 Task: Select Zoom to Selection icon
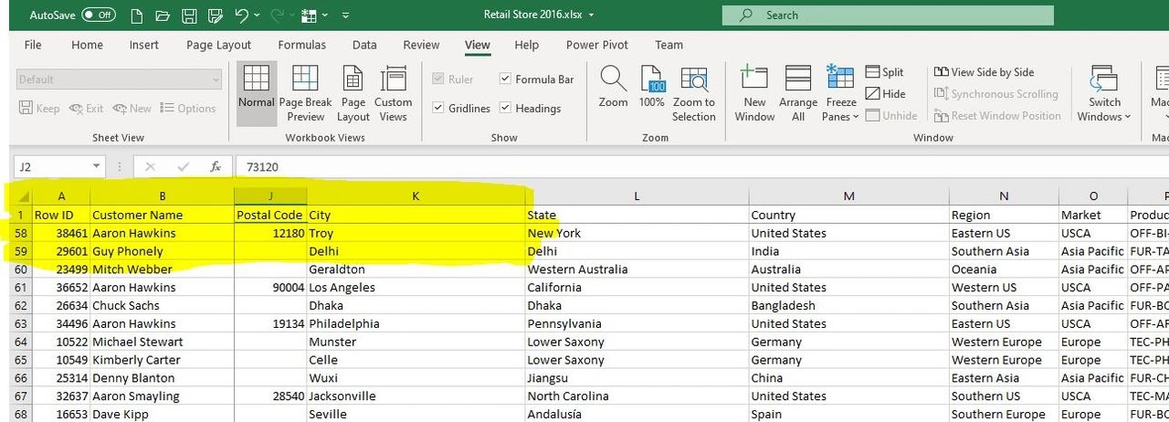pos(694,80)
